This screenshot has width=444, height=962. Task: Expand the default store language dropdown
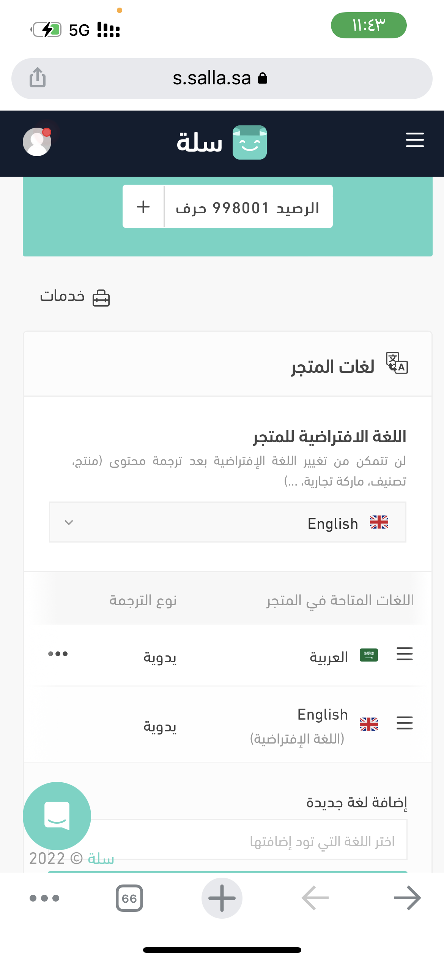click(228, 522)
